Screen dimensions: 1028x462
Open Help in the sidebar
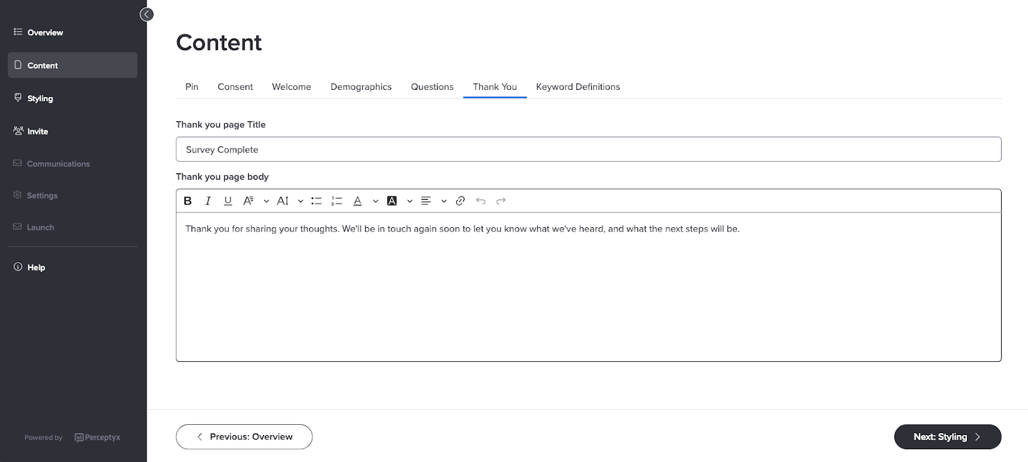tap(73, 267)
